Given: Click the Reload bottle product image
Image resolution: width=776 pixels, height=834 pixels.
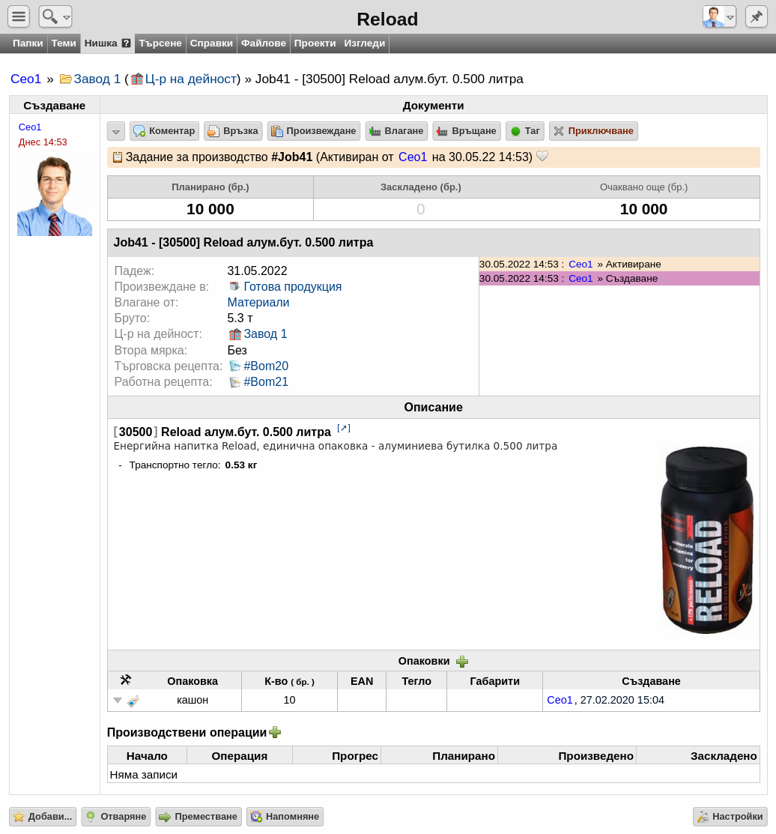Looking at the screenshot, I should (706, 540).
